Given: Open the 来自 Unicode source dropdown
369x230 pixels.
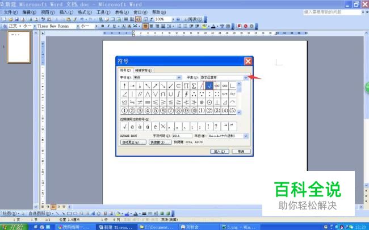Looking at the screenshot, I should coord(246,136).
